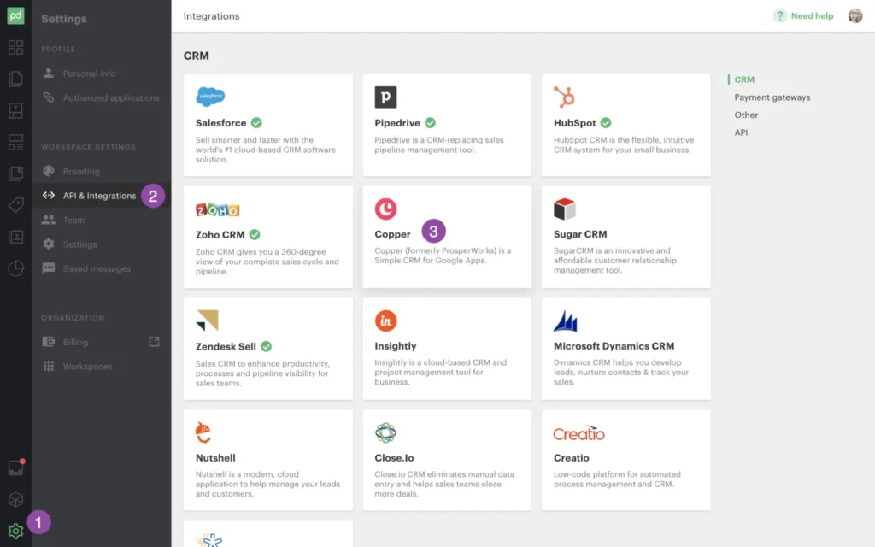Click the Sugar CRM cube logo

tap(564, 209)
